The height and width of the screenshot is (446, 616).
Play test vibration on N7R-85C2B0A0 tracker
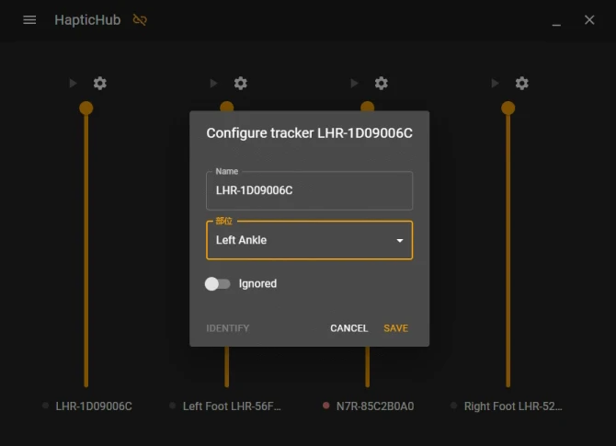(354, 84)
